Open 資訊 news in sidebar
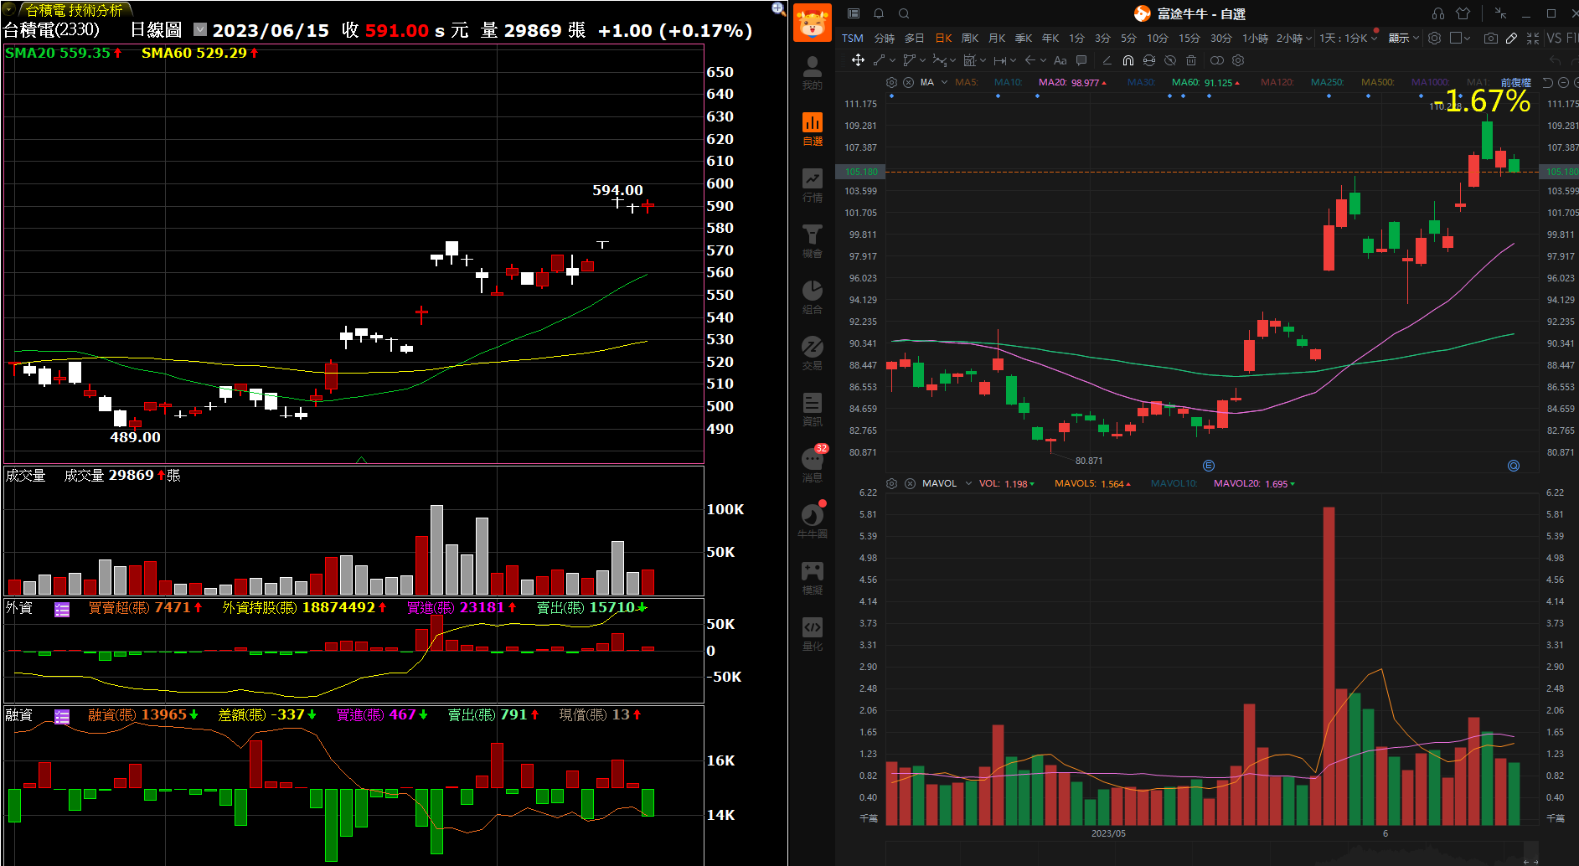 point(812,410)
